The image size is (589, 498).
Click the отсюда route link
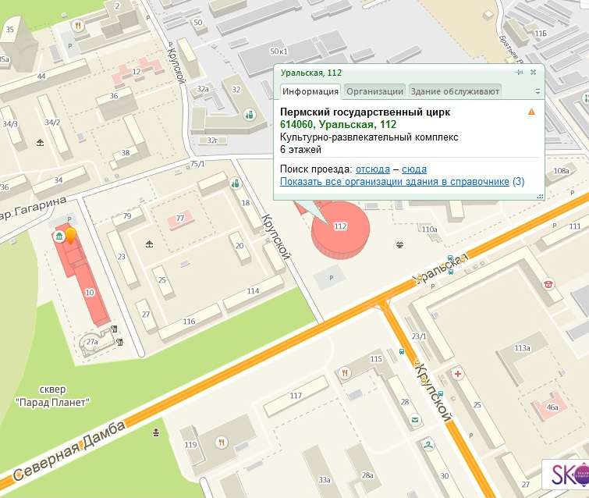point(373,169)
